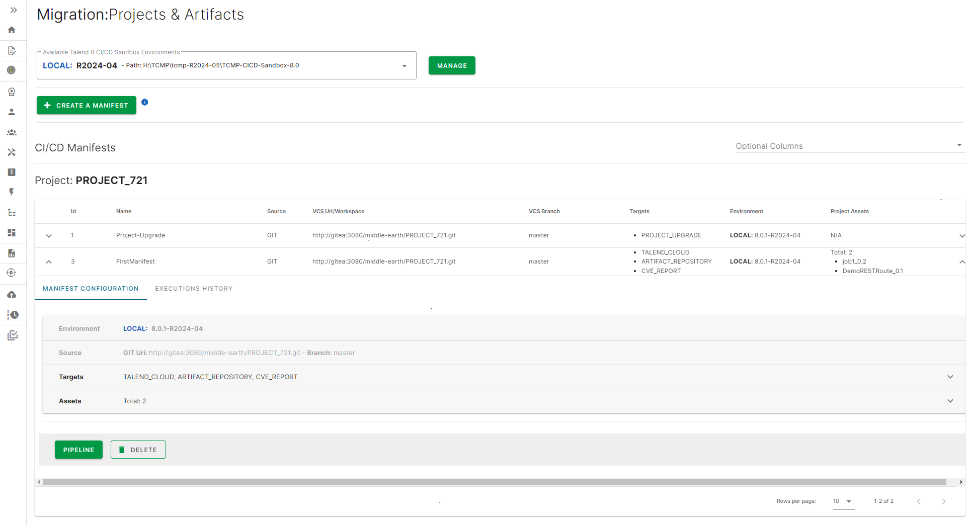The image size is (971, 526).
Task: Open the Optional Columns dropdown
Action: coord(959,145)
